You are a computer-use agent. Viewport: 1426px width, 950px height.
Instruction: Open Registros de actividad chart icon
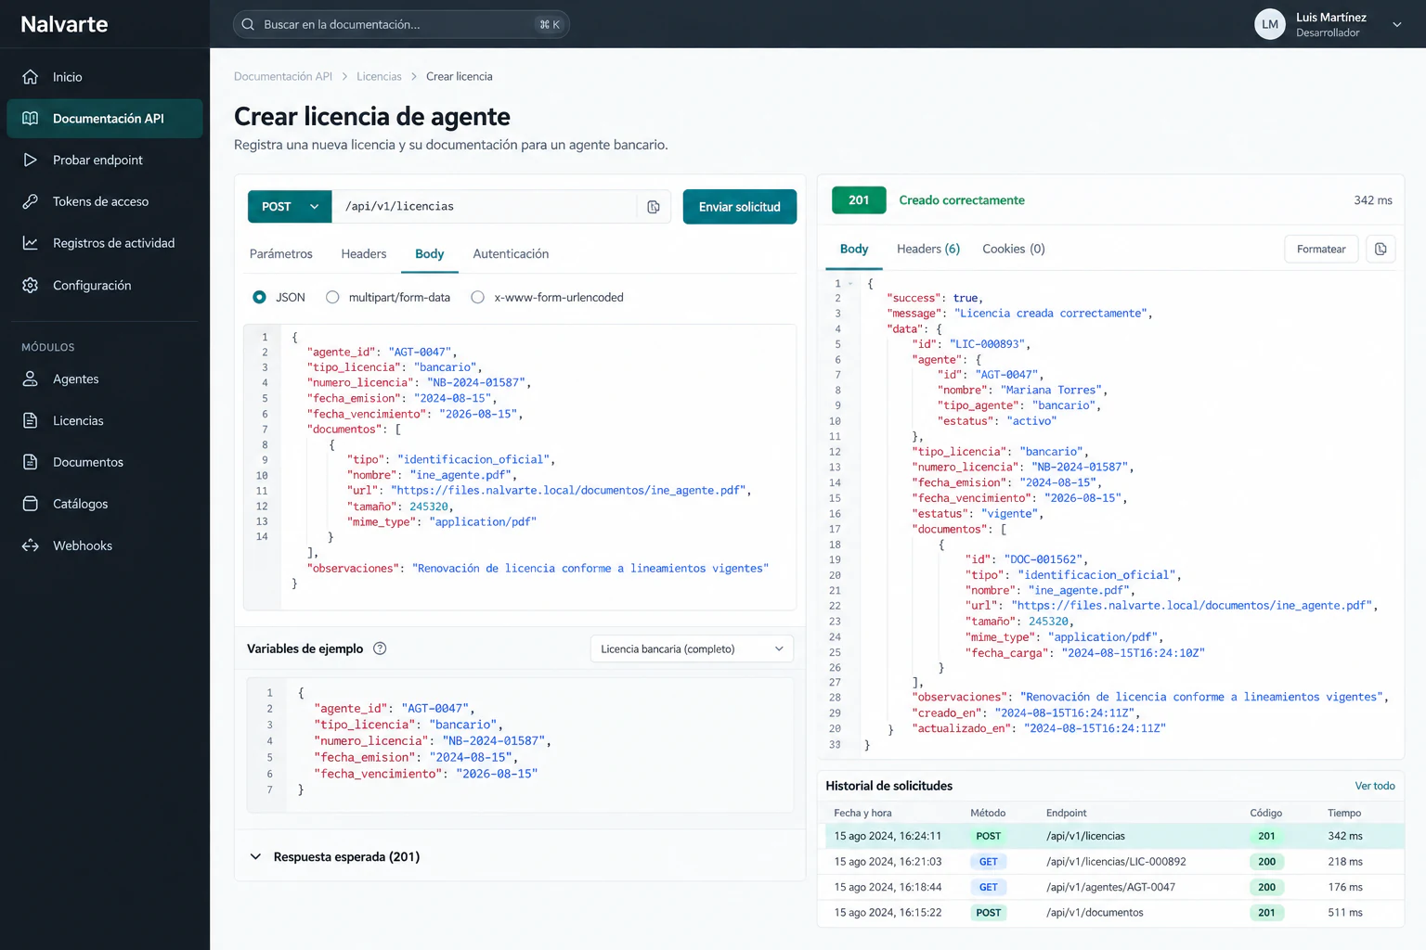(x=31, y=243)
